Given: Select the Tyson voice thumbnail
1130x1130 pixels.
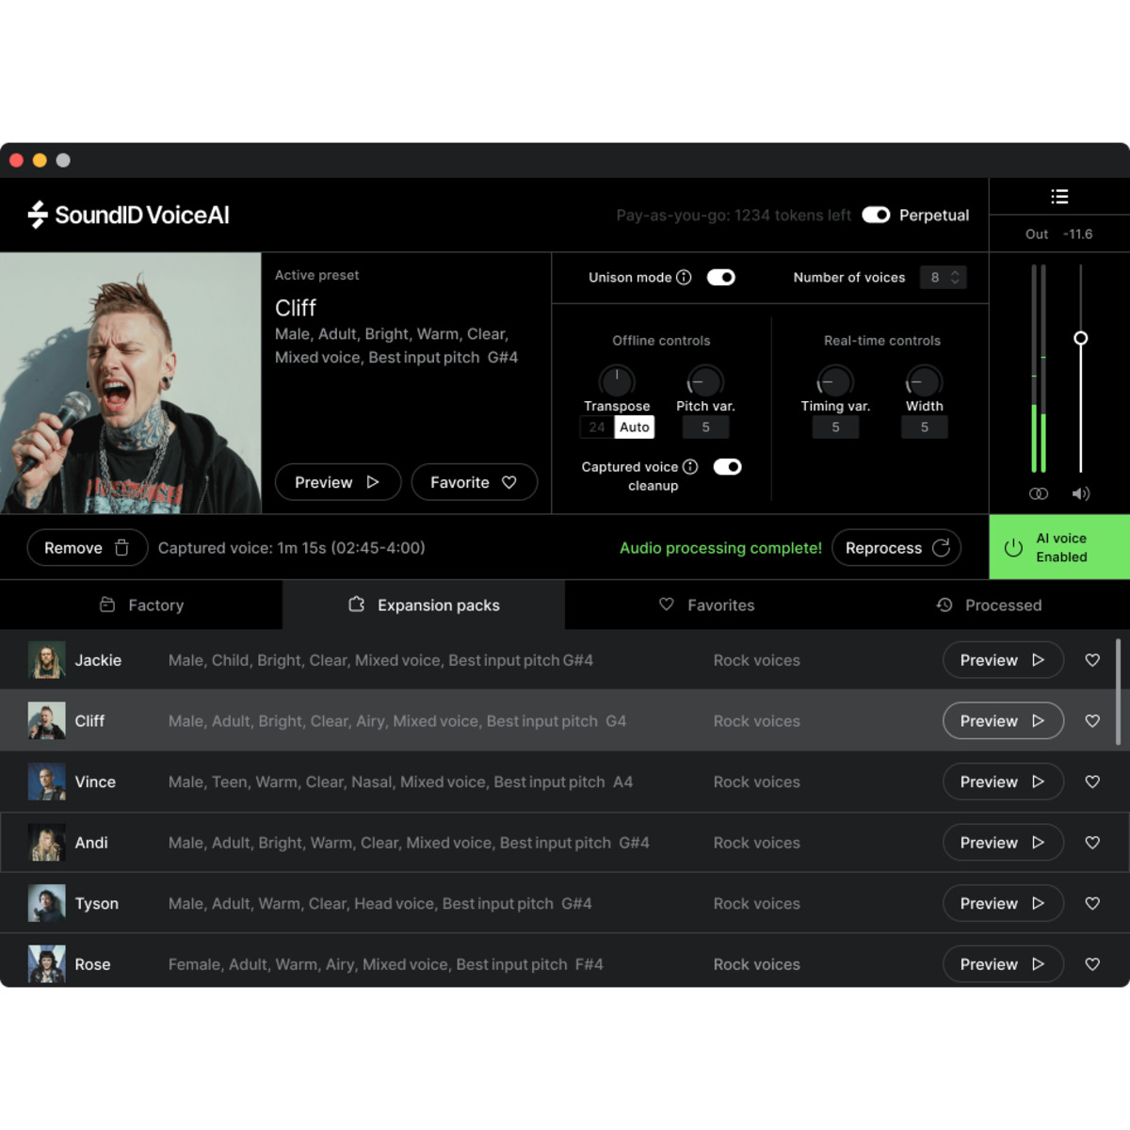Looking at the screenshot, I should pyautogui.click(x=46, y=903).
